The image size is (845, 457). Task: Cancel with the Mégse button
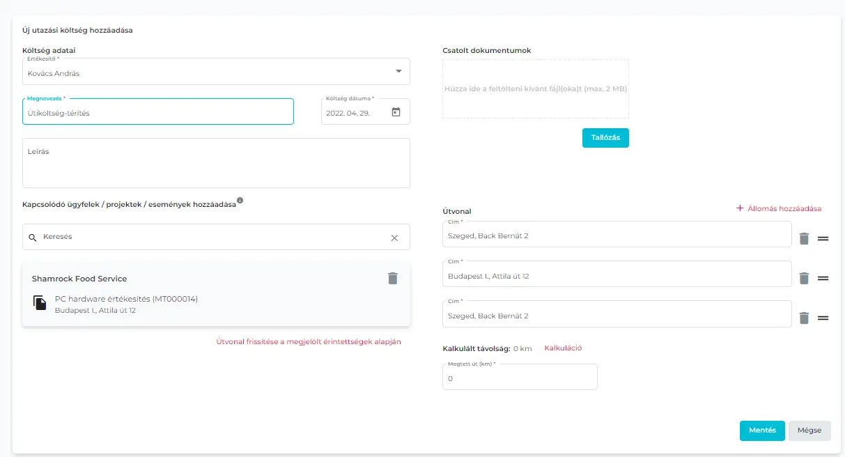(809, 431)
